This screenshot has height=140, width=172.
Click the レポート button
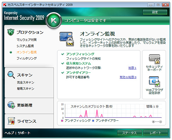156,133
